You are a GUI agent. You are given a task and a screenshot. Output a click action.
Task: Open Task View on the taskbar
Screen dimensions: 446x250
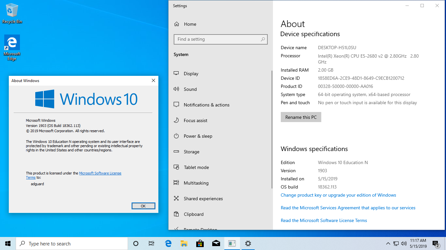tap(151, 243)
